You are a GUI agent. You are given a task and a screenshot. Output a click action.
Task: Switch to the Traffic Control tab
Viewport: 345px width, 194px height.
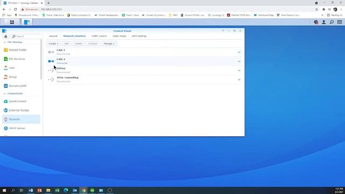pyautogui.click(x=99, y=36)
